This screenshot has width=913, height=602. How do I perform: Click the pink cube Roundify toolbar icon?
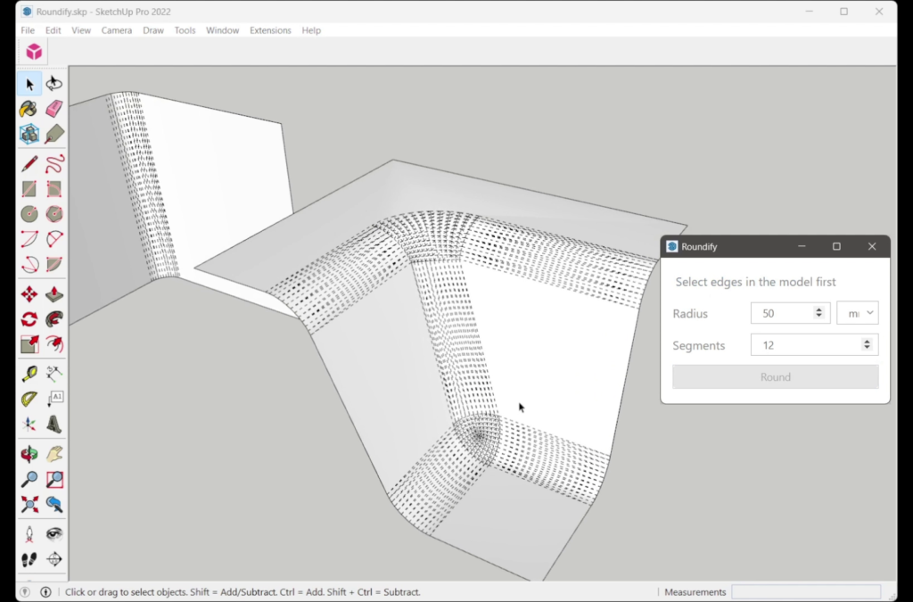[x=34, y=52]
